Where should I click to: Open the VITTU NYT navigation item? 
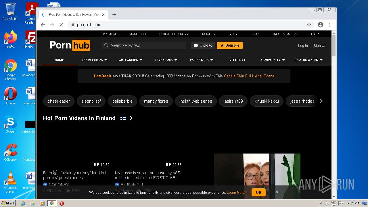pyautogui.click(x=237, y=60)
